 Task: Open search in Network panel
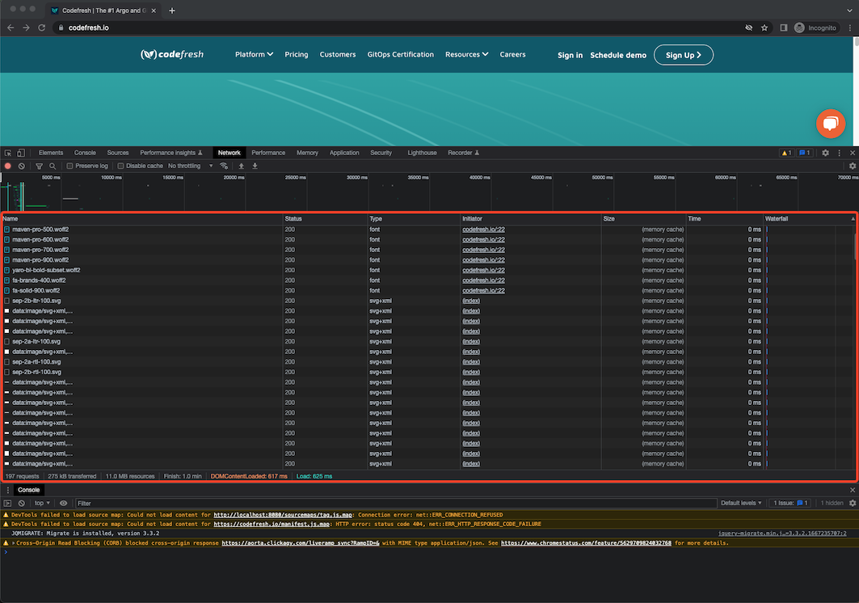click(53, 166)
